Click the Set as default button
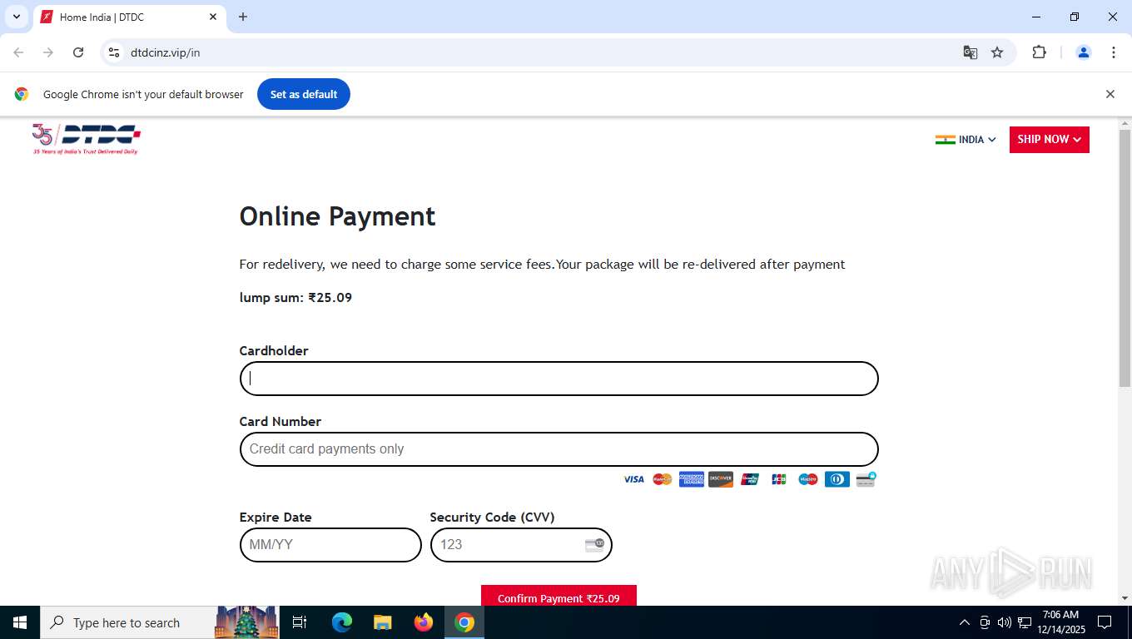The height and width of the screenshot is (639, 1132). point(304,94)
